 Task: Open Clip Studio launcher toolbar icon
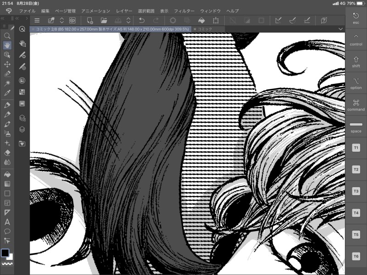coord(72,20)
